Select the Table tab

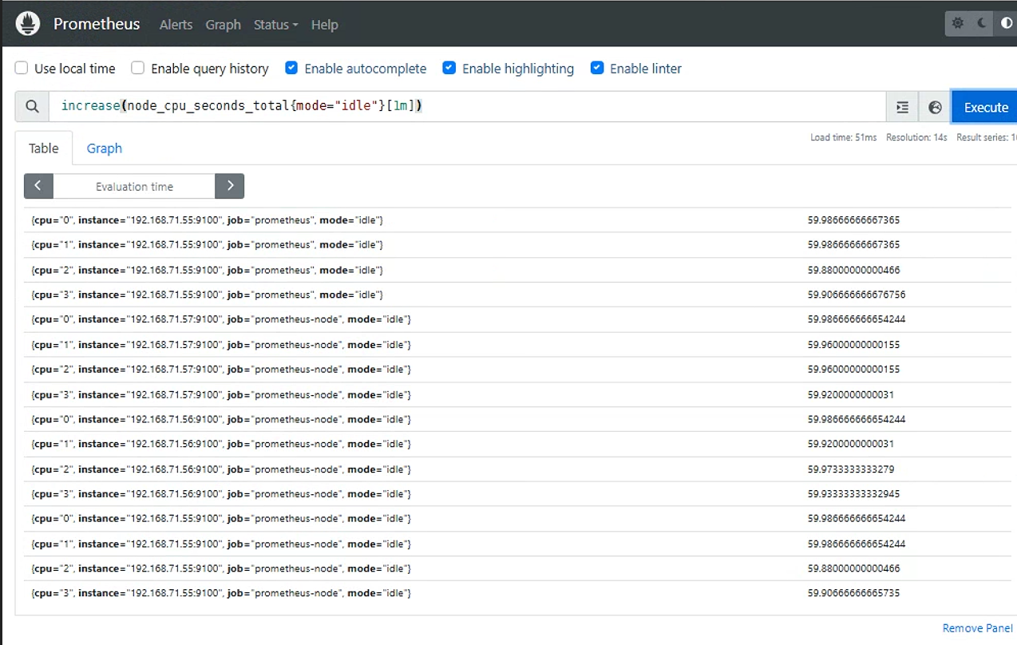click(44, 148)
